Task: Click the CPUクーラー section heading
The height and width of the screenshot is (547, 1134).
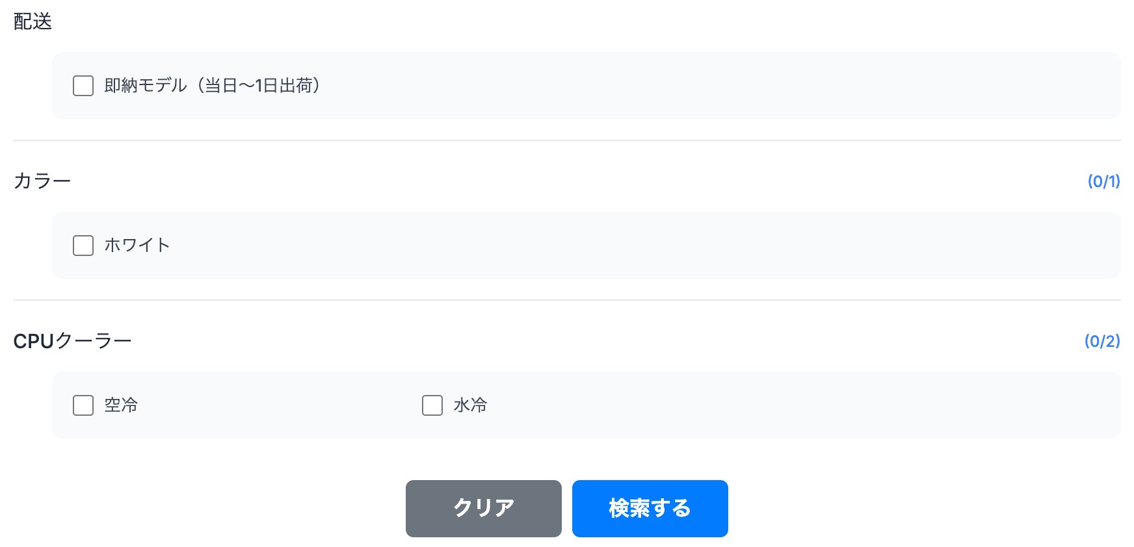Action: 72,341
